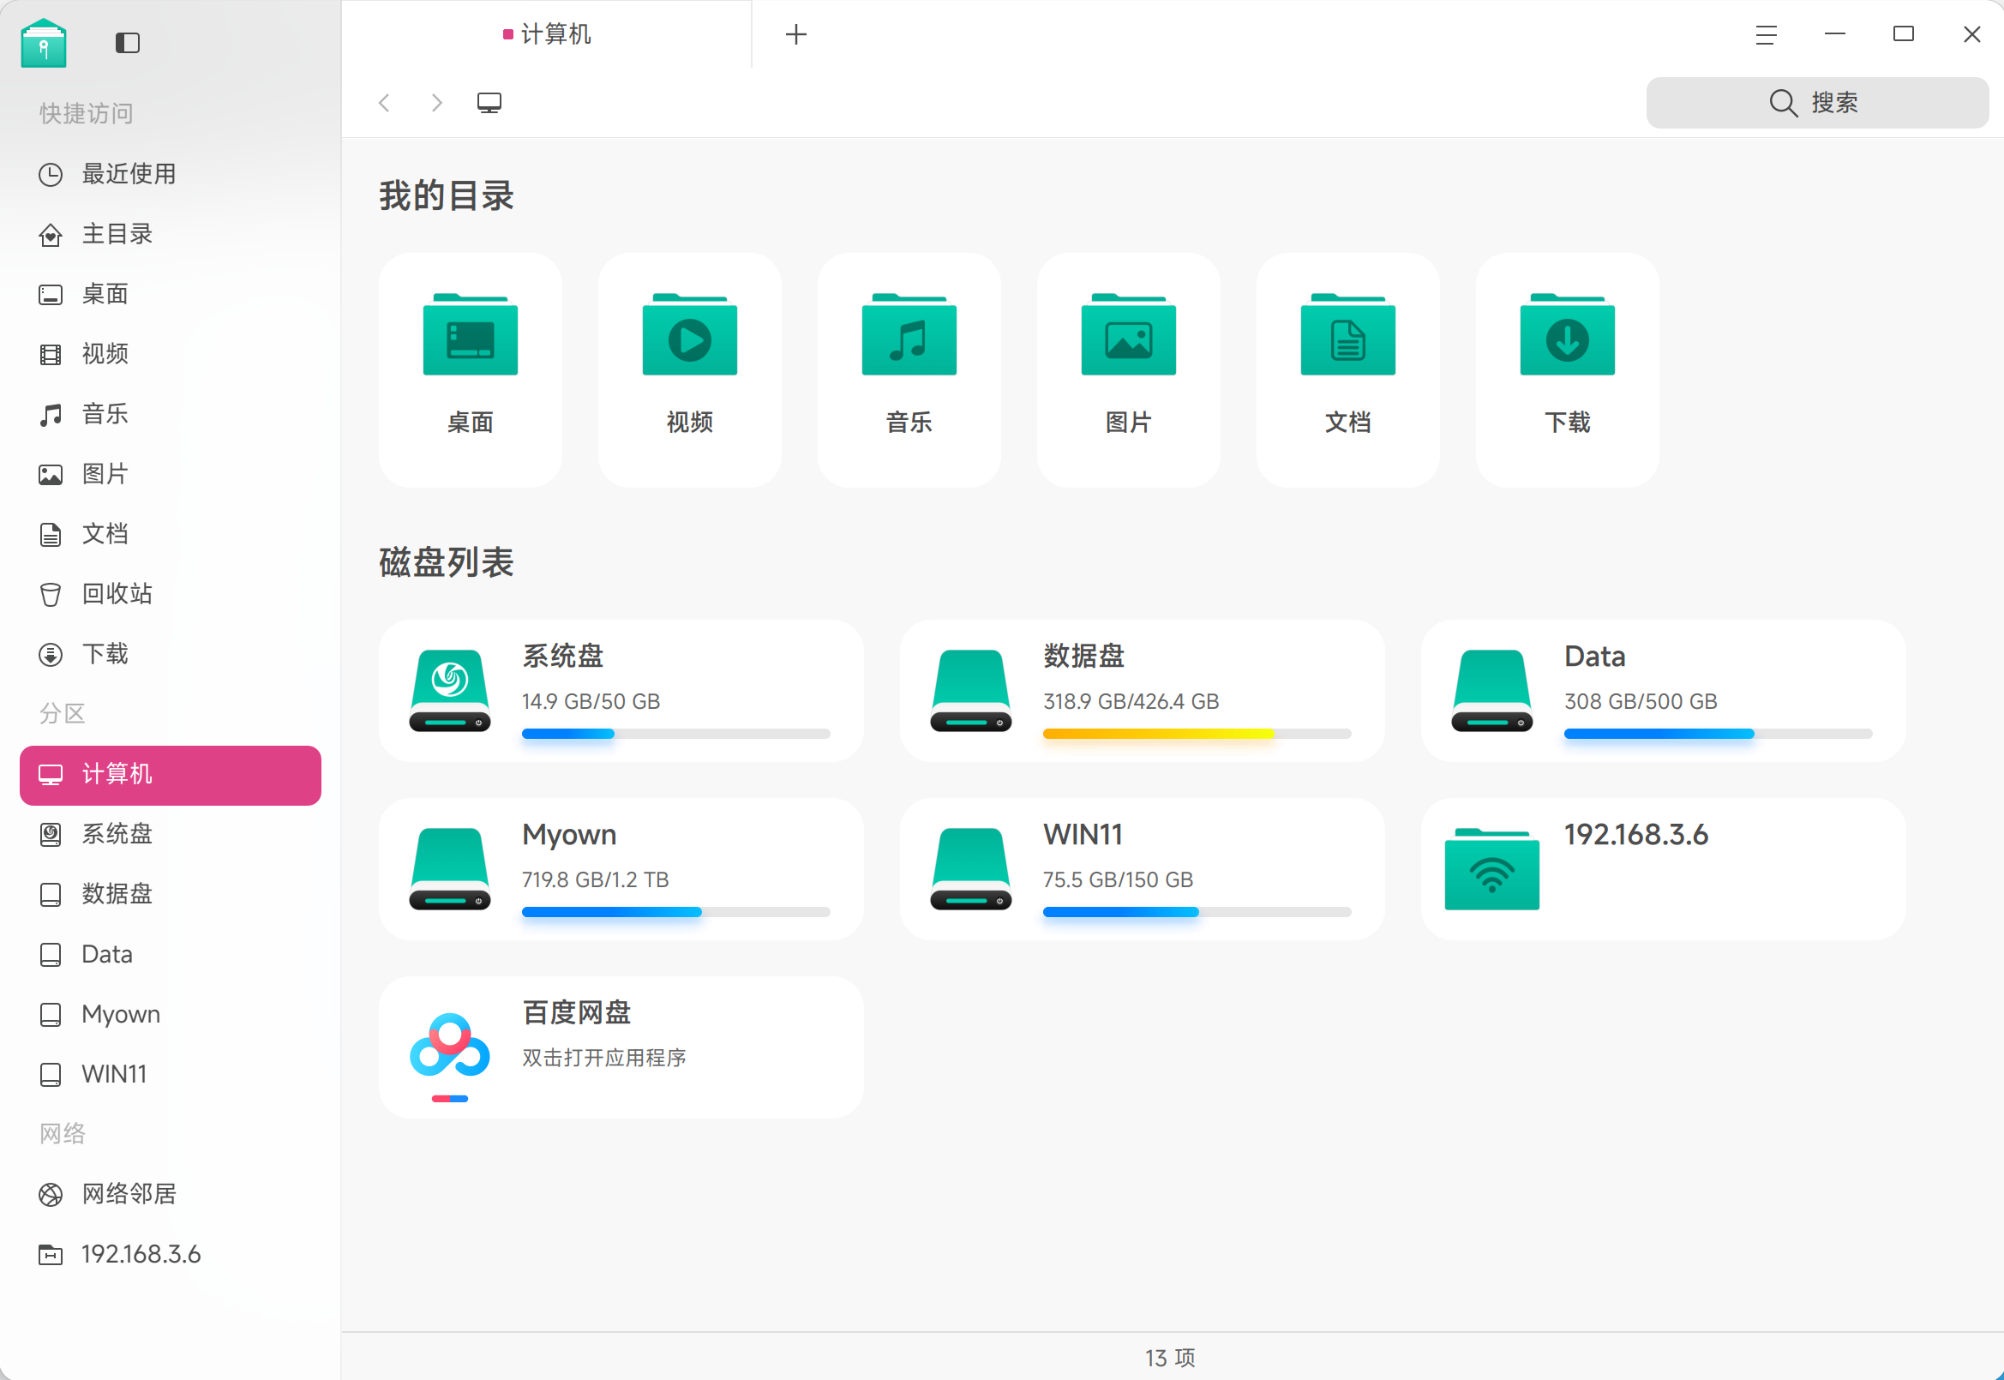The height and width of the screenshot is (1380, 2004).
Task: Open the 视频 folder card
Action: [x=690, y=370]
